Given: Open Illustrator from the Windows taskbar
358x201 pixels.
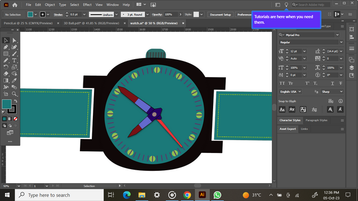Looking at the screenshot, I should [x=202, y=195].
